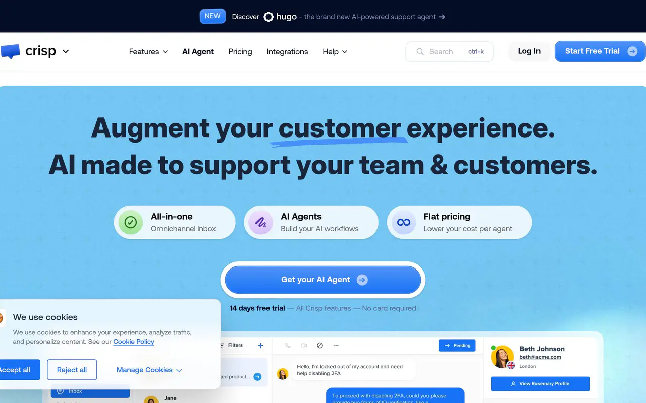Open the Pricing page

240,51
